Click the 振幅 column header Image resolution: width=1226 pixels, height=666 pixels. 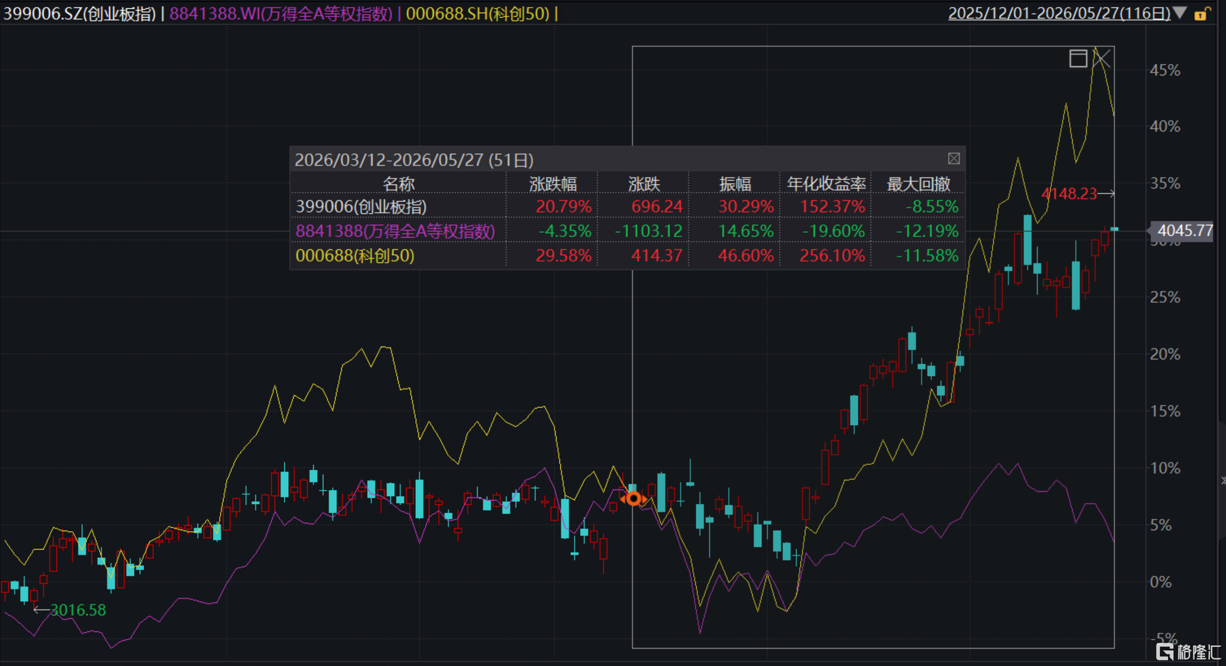pos(735,184)
